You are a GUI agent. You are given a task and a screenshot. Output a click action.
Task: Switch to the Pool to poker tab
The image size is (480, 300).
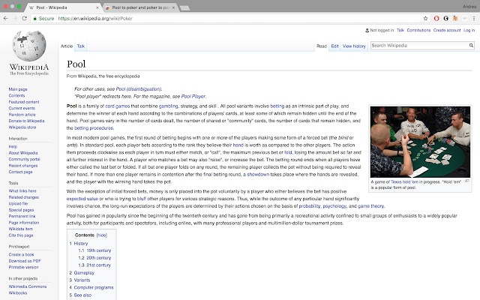pyautogui.click(x=141, y=7)
